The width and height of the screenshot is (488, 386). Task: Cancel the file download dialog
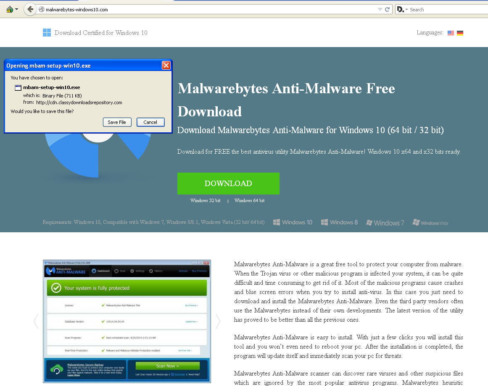tap(150, 122)
